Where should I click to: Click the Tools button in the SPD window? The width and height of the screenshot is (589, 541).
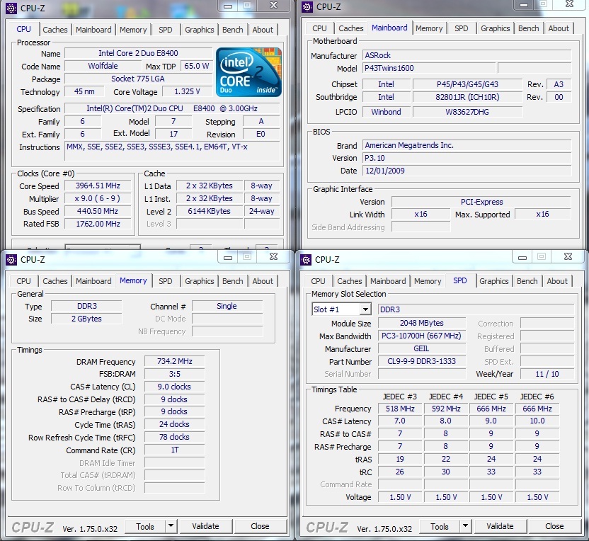(440, 526)
